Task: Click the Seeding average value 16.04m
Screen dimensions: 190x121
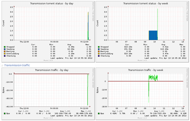Action: pos(71,49)
